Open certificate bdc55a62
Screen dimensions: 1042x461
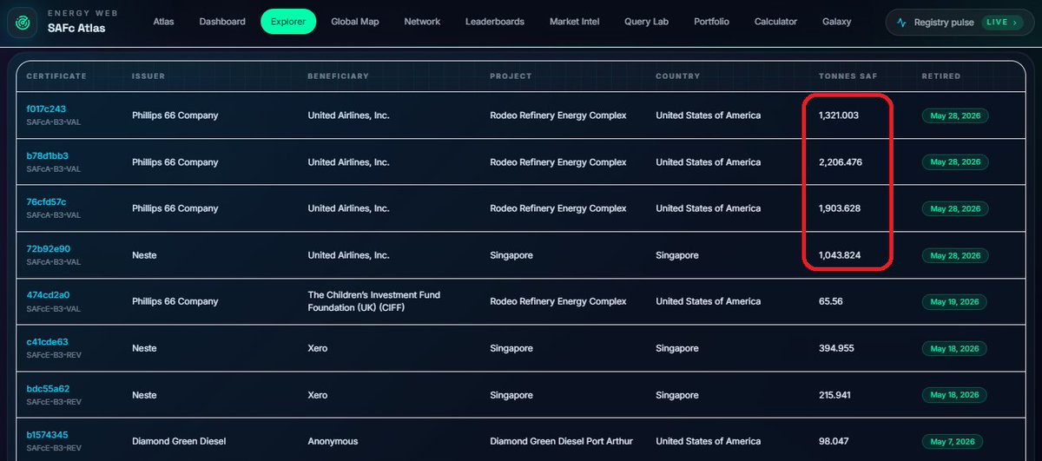point(48,388)
